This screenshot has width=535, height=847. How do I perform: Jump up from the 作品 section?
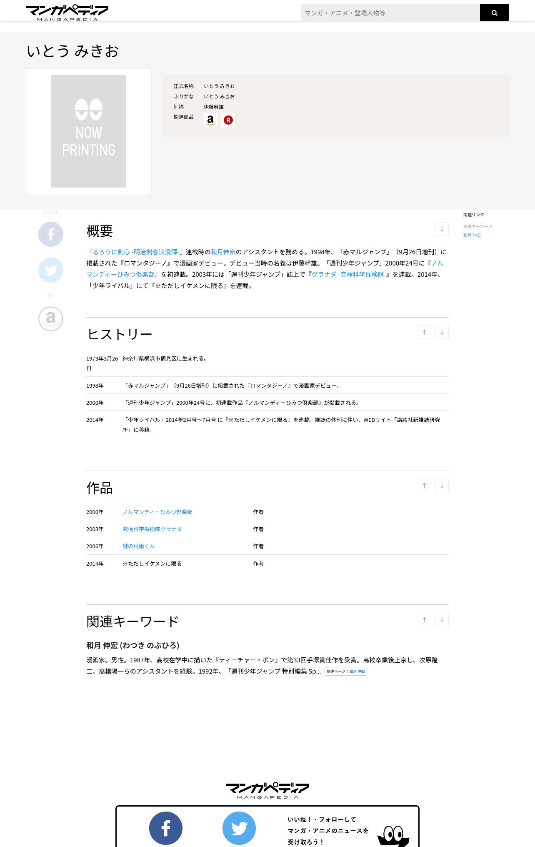pos(425,486)
